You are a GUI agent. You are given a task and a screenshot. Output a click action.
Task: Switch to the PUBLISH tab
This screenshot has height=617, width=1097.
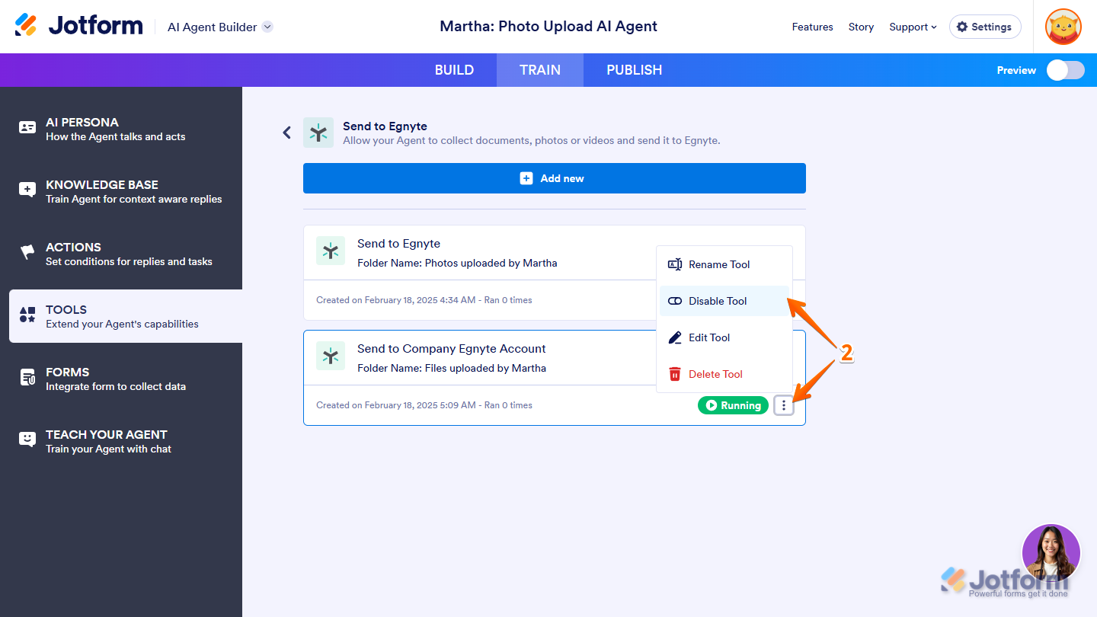[x=634, y=70]
